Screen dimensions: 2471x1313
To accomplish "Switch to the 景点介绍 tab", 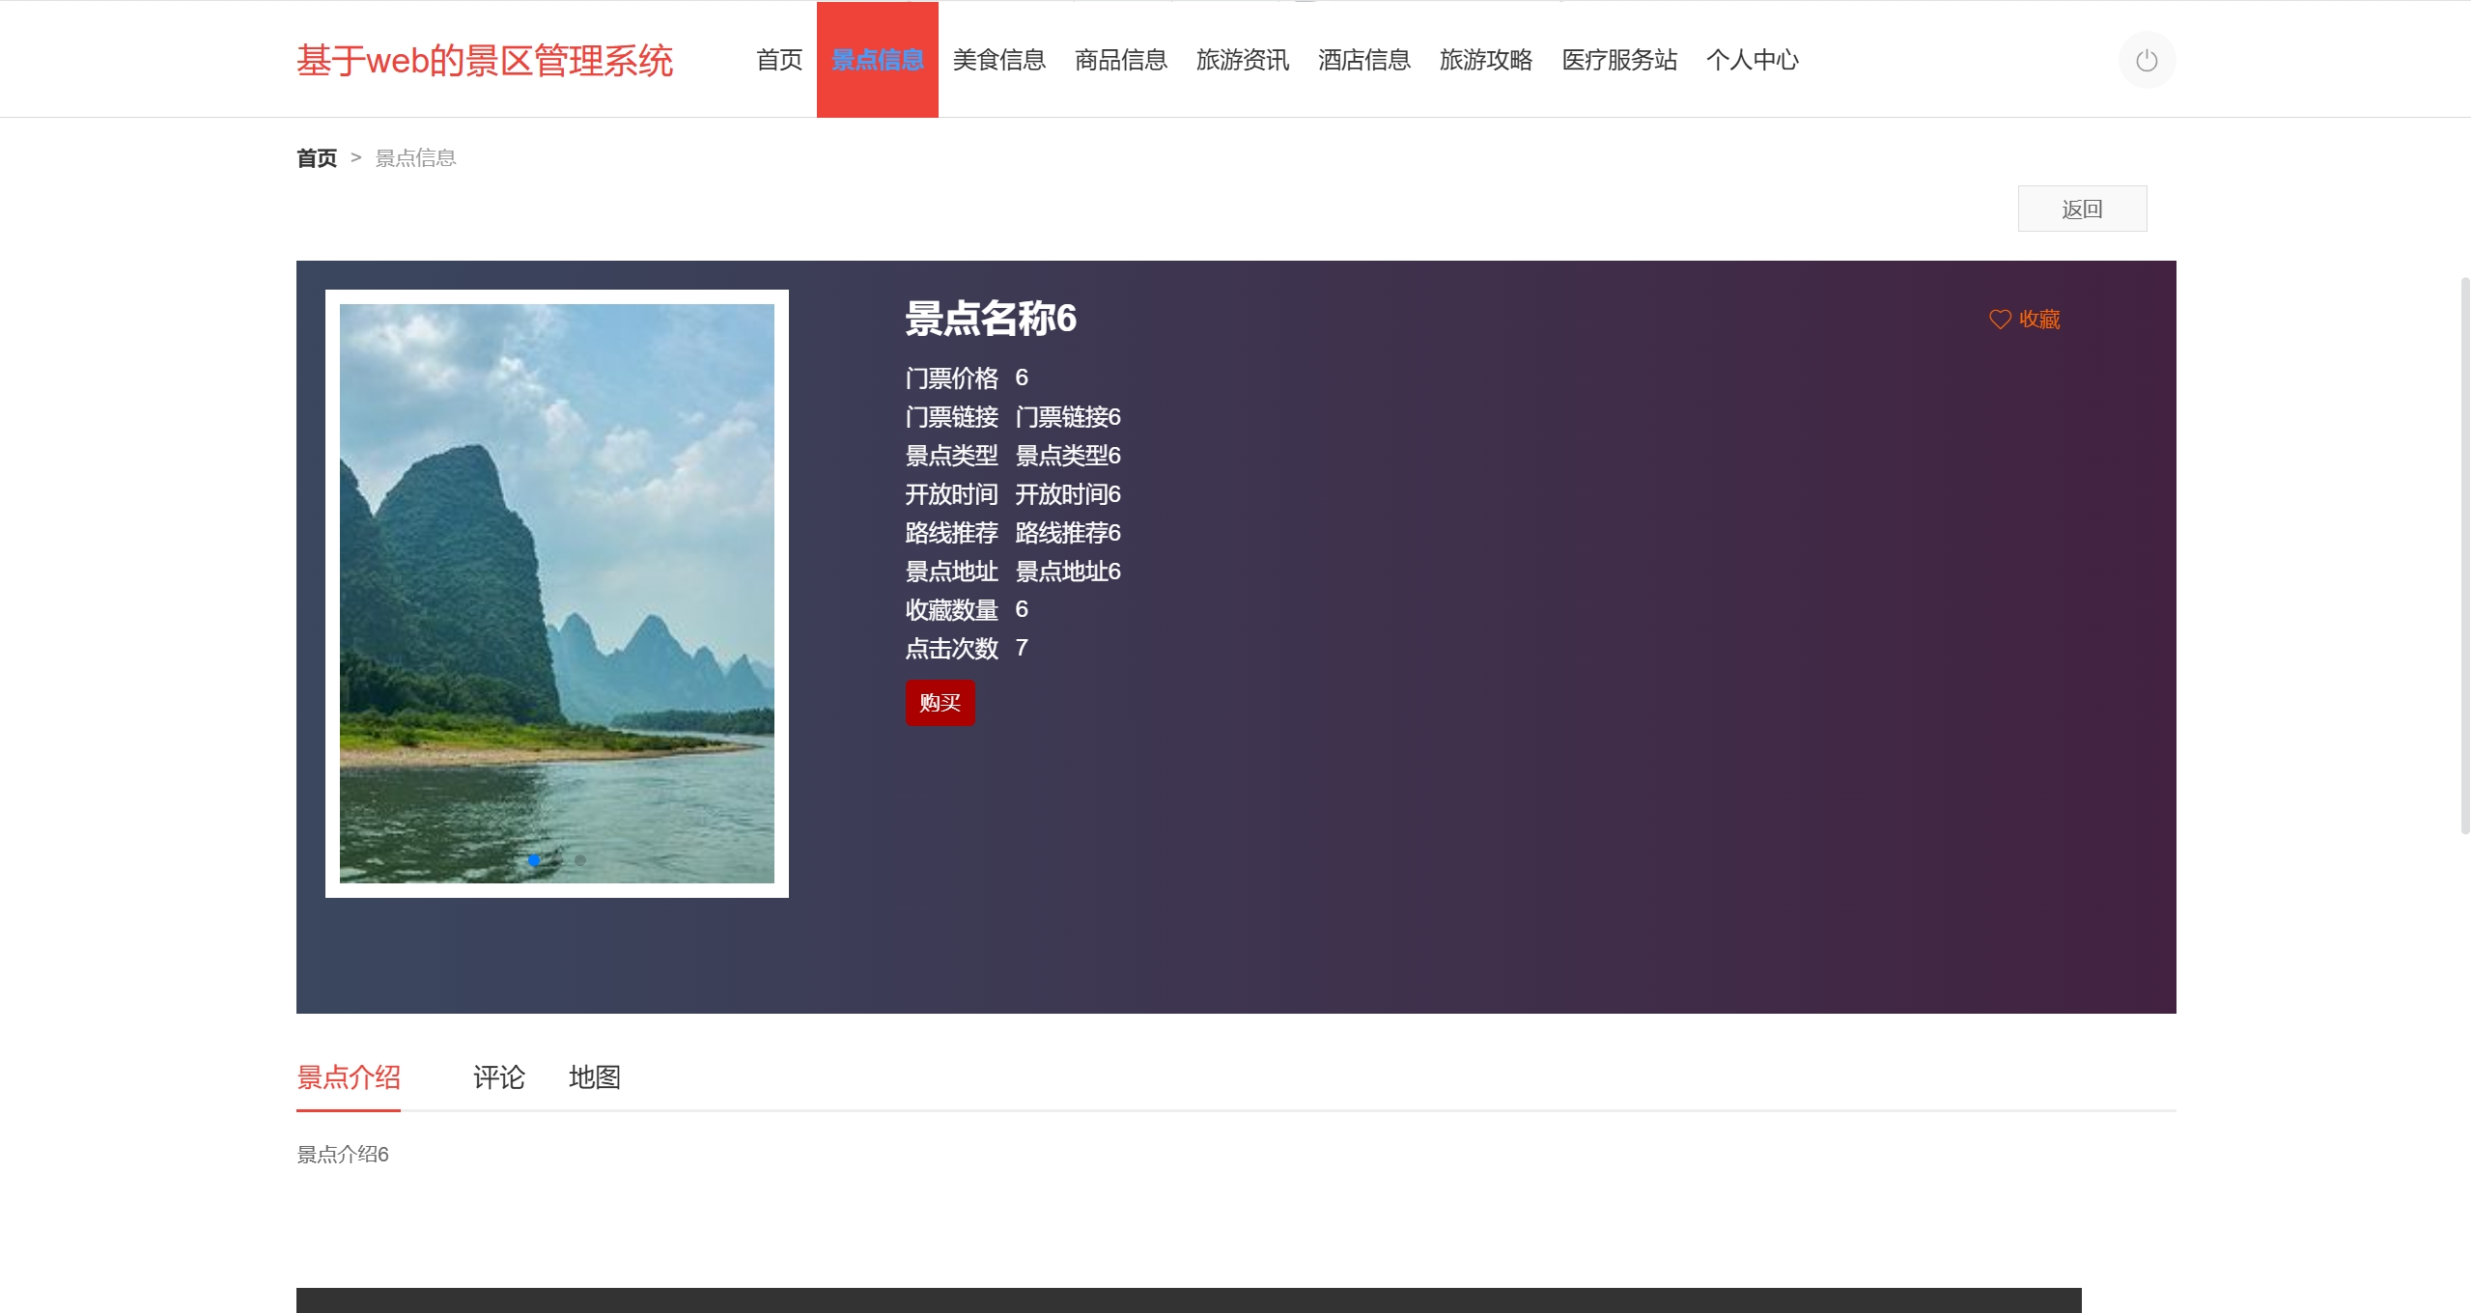I will point(349,1077).
